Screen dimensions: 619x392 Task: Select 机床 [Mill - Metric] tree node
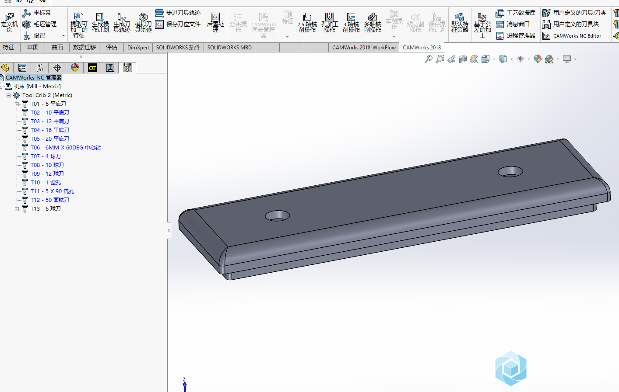coord(37,86)
